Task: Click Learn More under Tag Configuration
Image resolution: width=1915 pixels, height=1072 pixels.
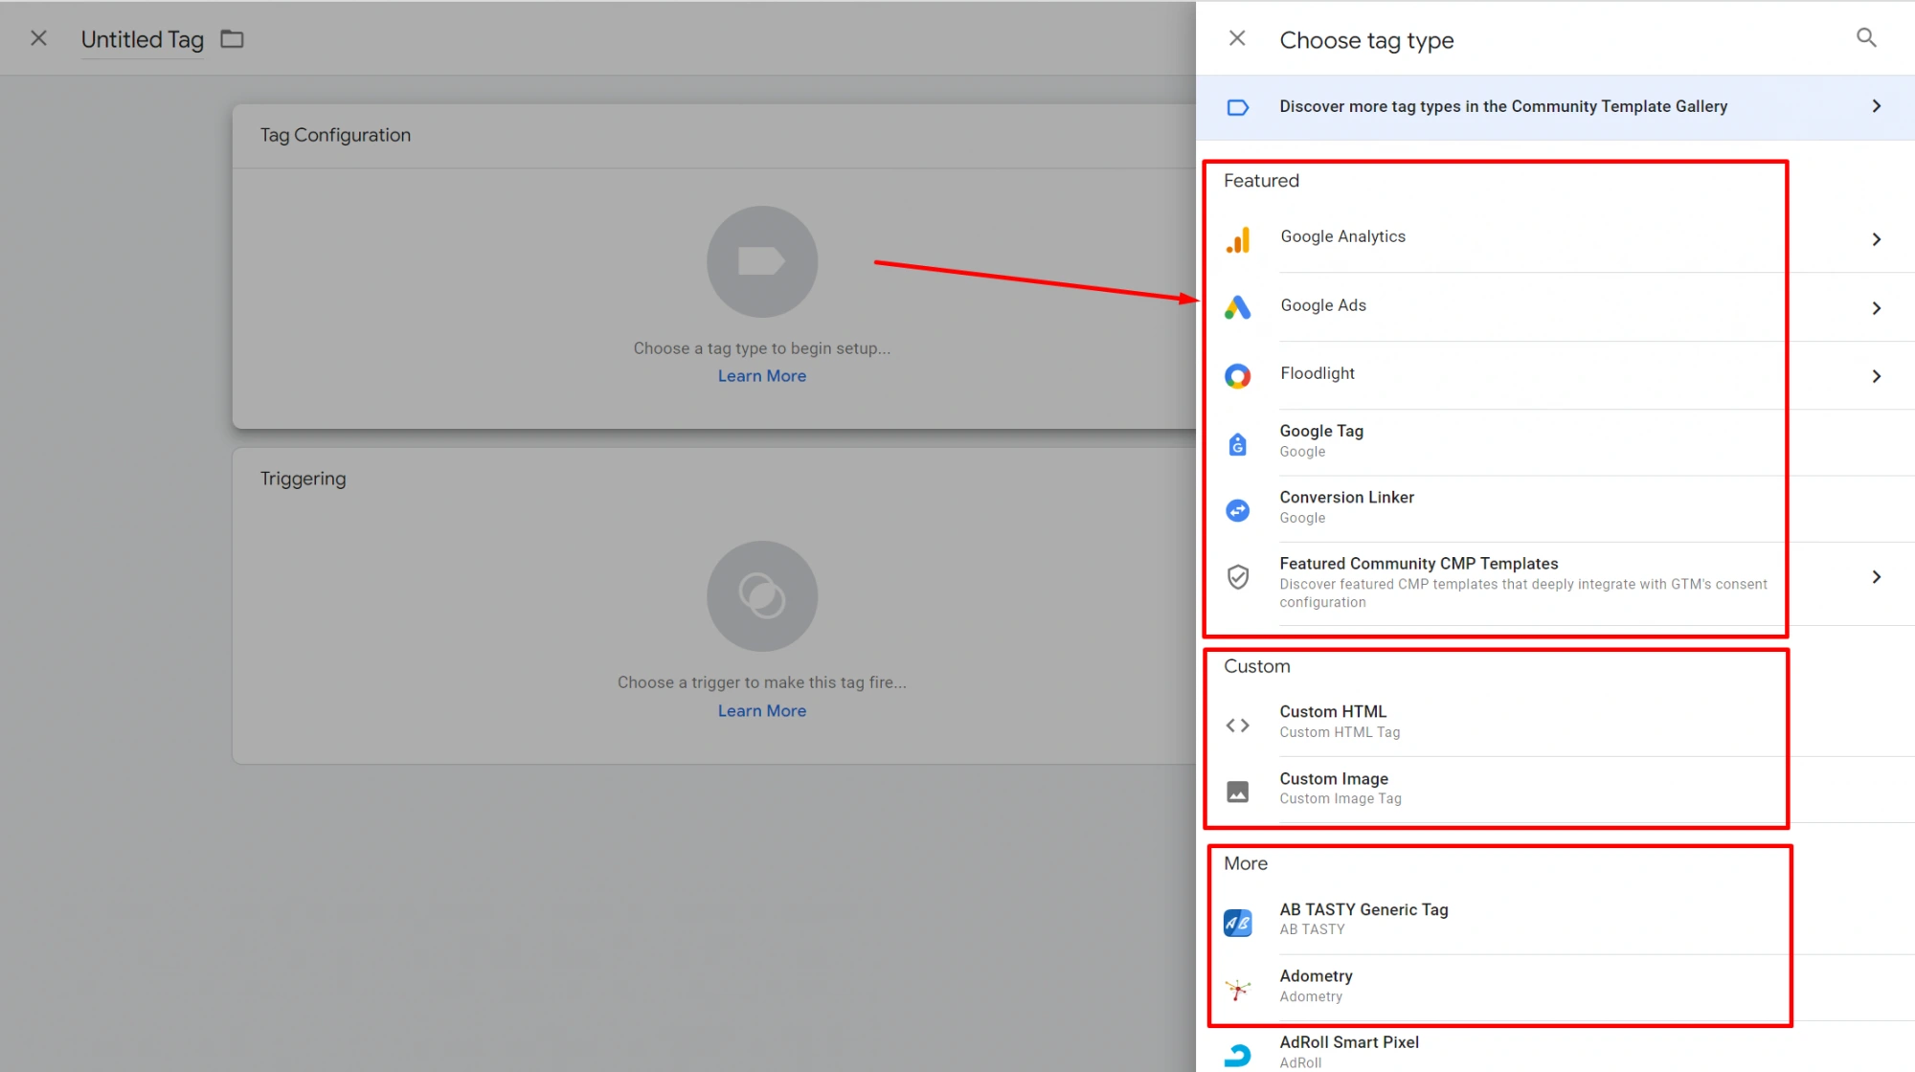Action: click(x=761, y=376)
